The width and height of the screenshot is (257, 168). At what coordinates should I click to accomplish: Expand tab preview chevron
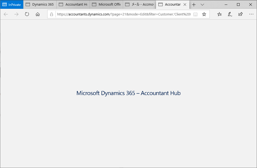point(203,5)
